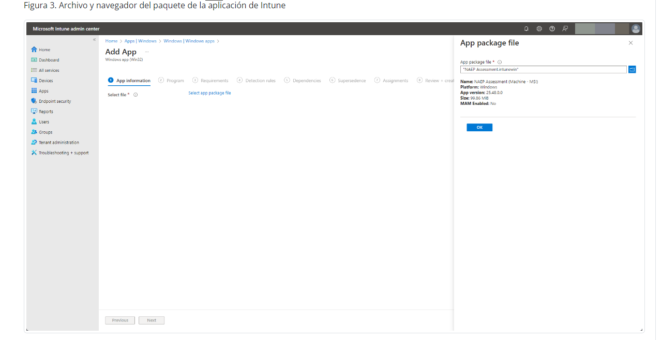
Task: Open the feedback icon in top bar
Action: pyautogui.click(x=565, y=29)
